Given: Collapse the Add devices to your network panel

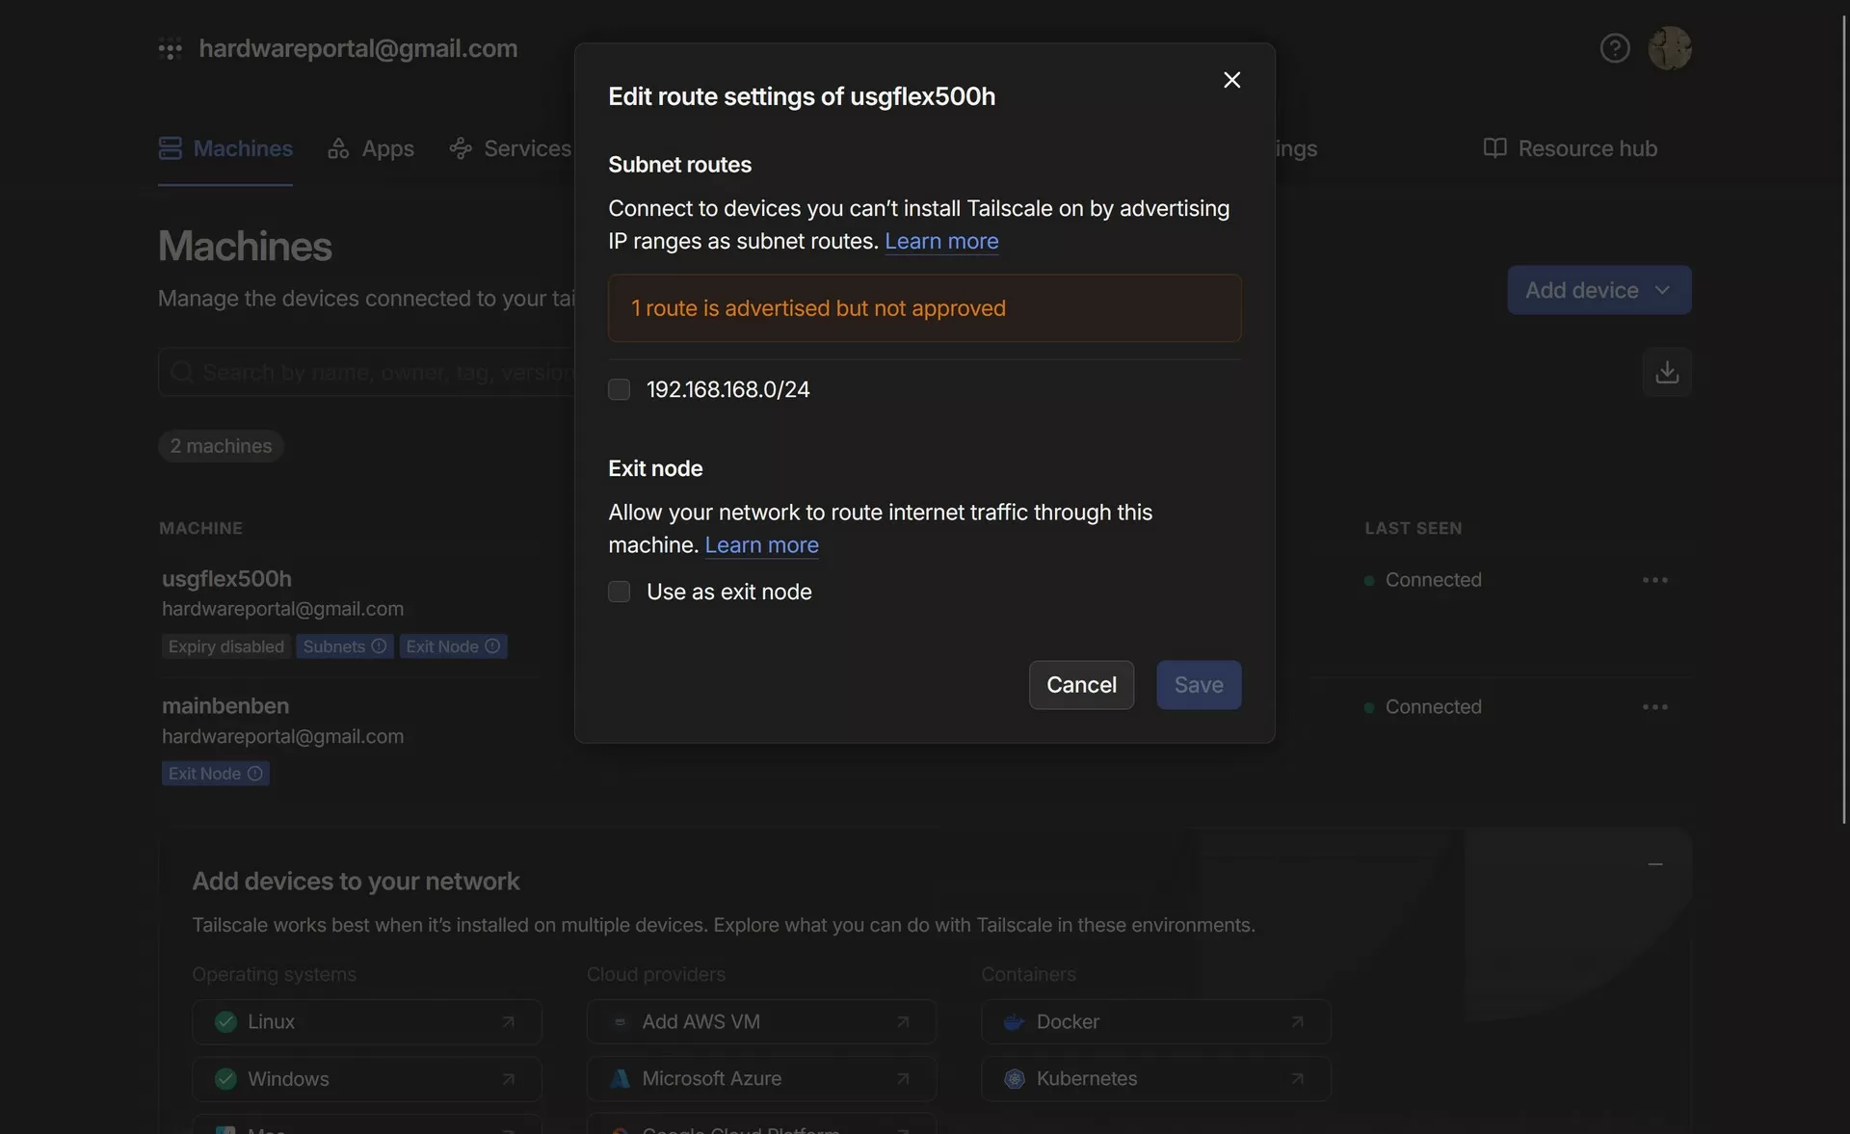Looking at the screenshot, I should click(1654, 864).
